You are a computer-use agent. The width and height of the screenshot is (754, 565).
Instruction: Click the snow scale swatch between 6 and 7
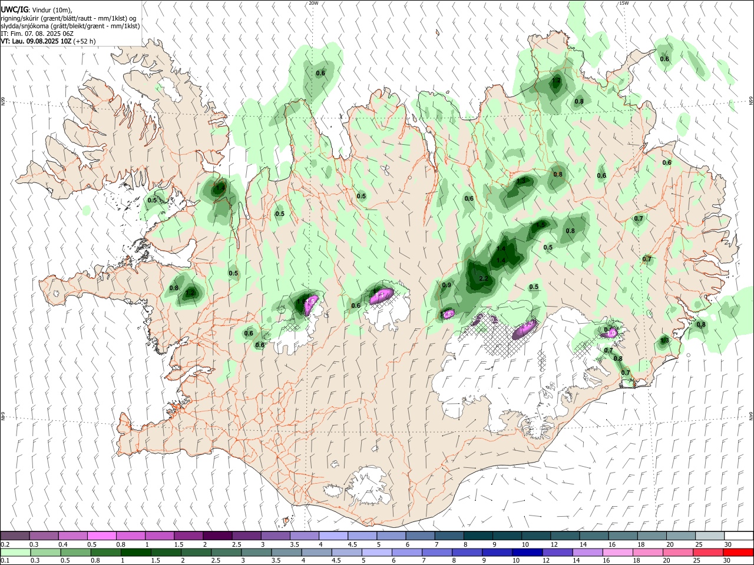coord(420,536)
